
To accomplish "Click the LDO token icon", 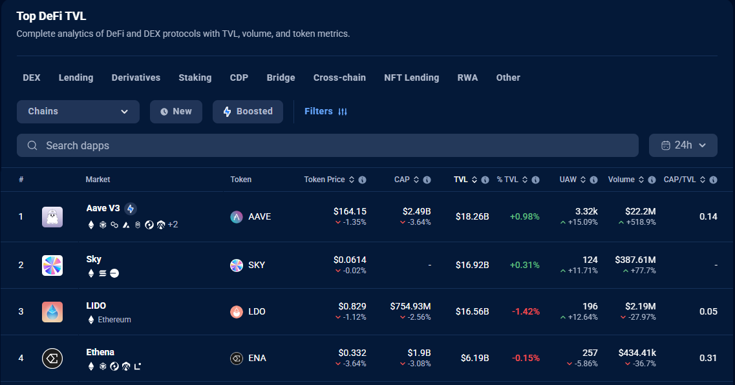I will tap(237, 311).
